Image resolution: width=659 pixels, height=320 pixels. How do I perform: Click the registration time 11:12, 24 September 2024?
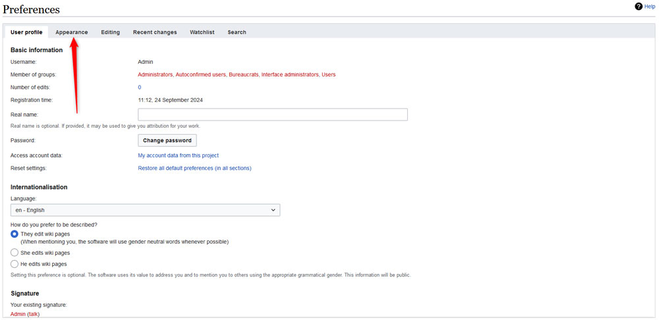tap(170, 100)
